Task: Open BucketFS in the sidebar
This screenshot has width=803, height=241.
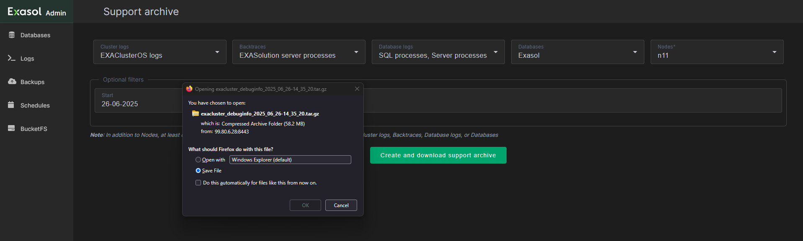Action: tap(36, 129)
